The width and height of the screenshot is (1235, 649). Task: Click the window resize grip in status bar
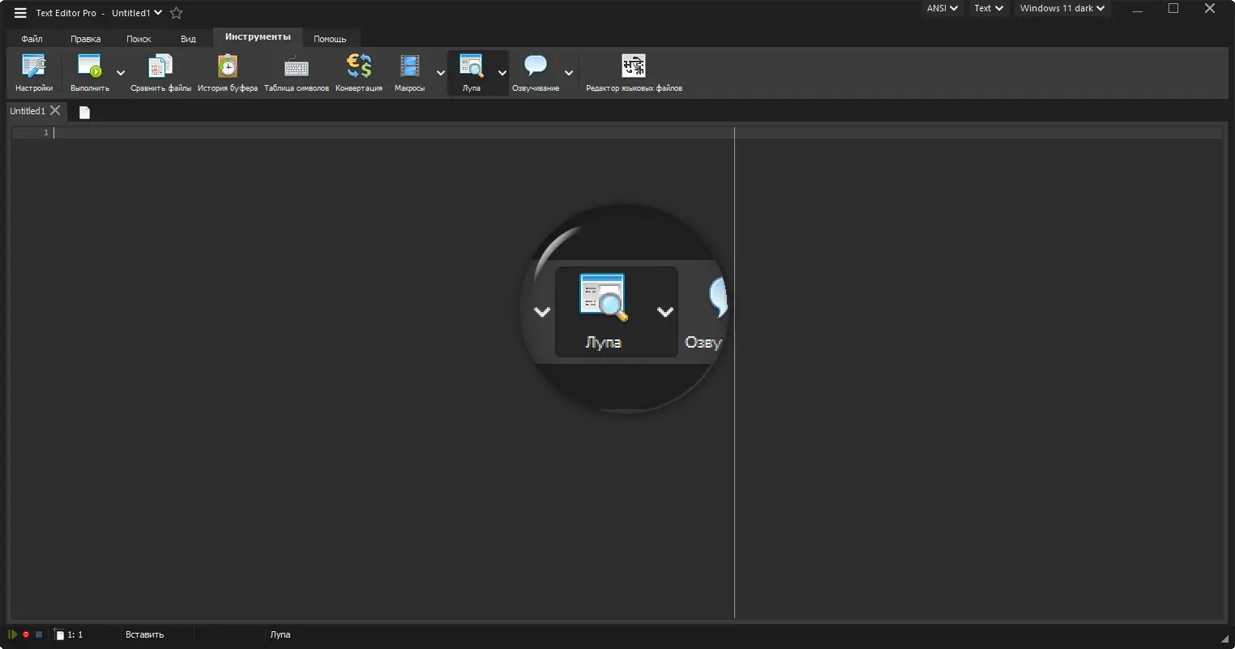(1224, 638)
